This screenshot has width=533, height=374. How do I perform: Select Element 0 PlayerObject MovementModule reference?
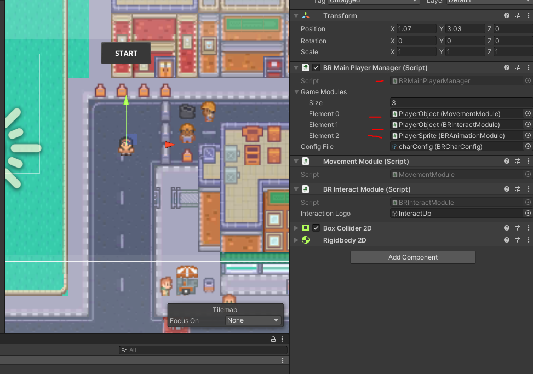[456, 114]
